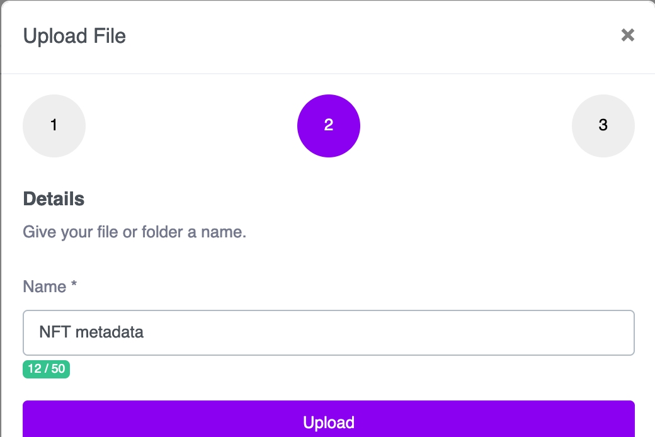Select the purple step 2 indicator
Viewport: 655px width, 437px height.
tap(329, 126)
